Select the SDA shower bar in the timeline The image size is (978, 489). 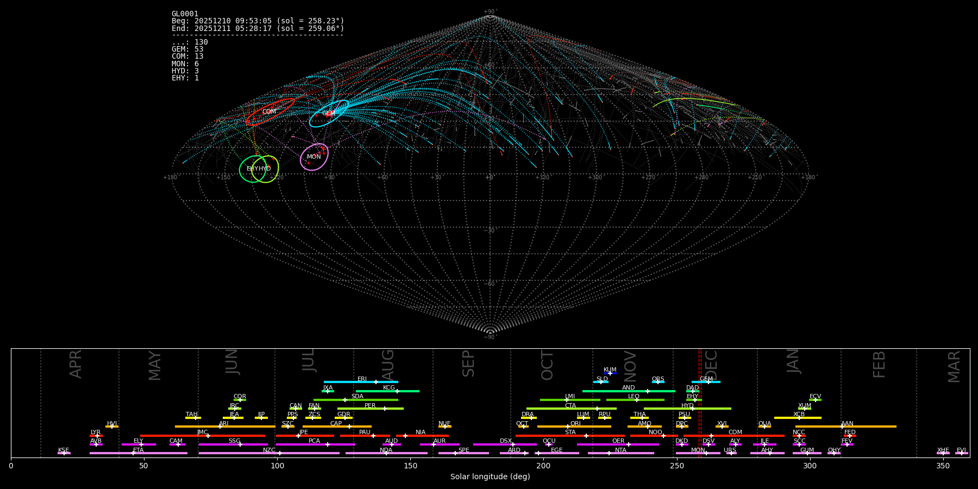tap(356, 400)
